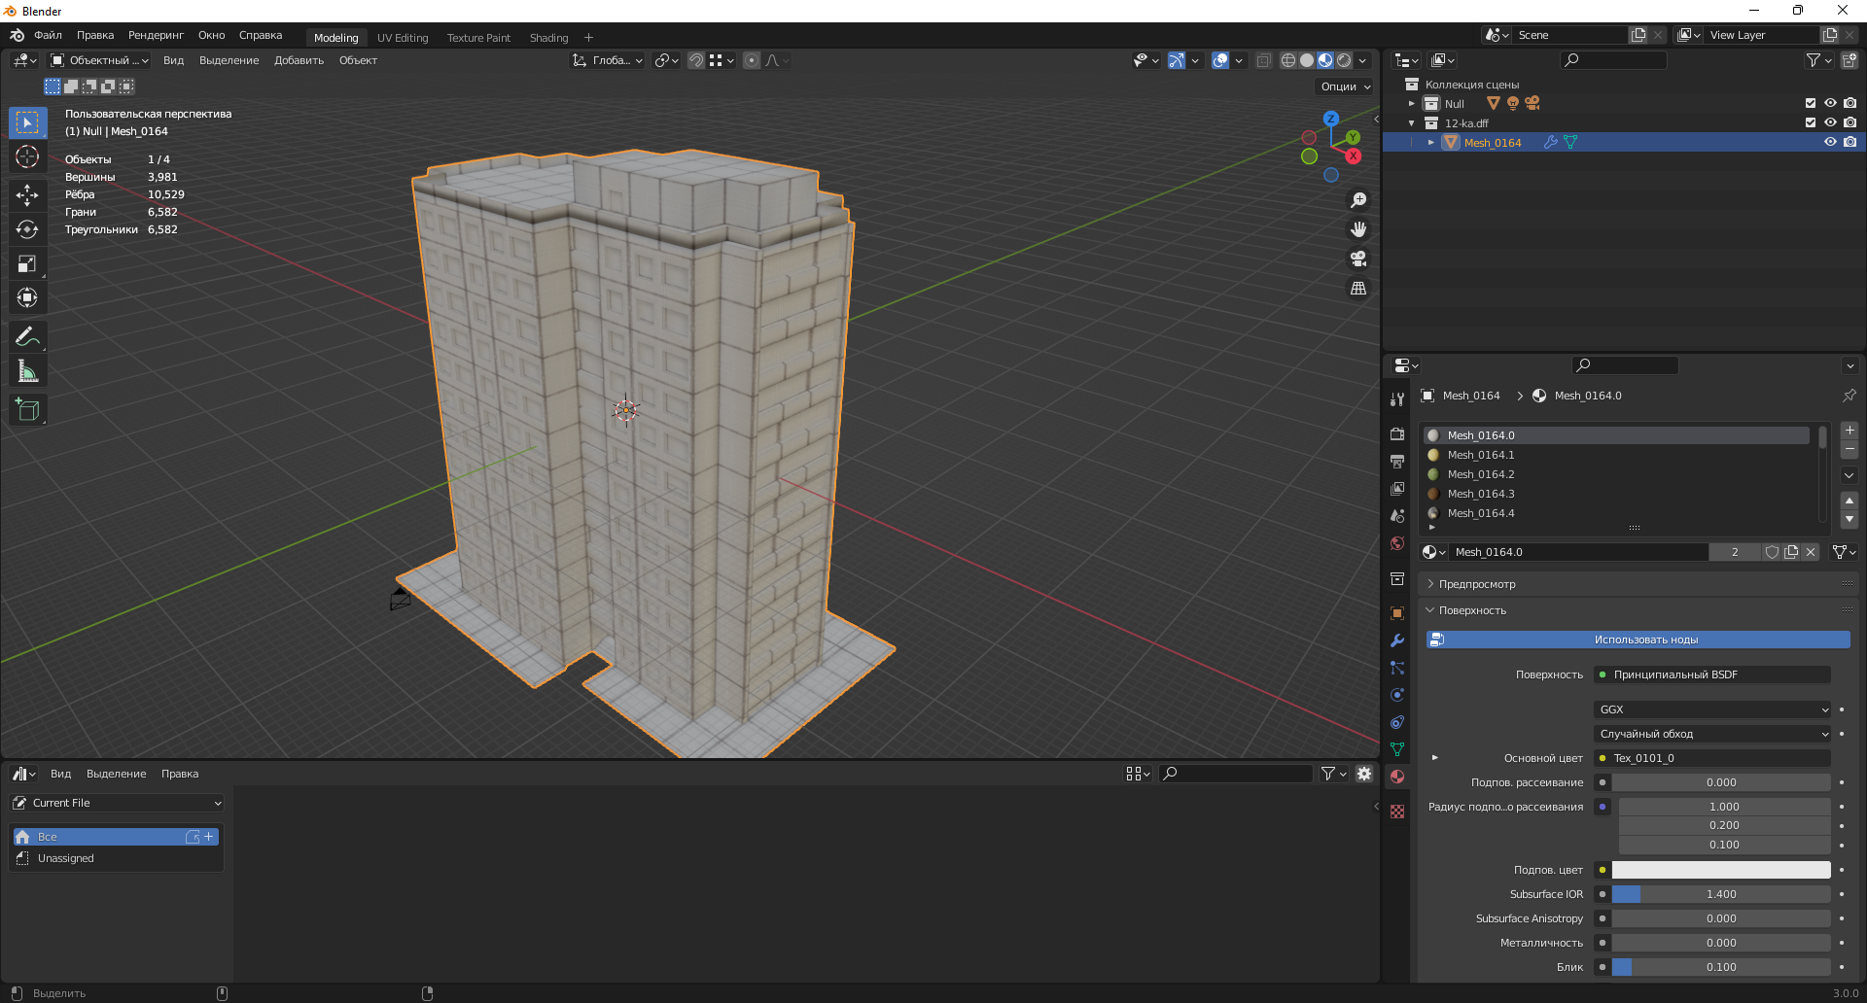Uncheck the 12-ka.dff collection checkbox

tap(1811, 122)
